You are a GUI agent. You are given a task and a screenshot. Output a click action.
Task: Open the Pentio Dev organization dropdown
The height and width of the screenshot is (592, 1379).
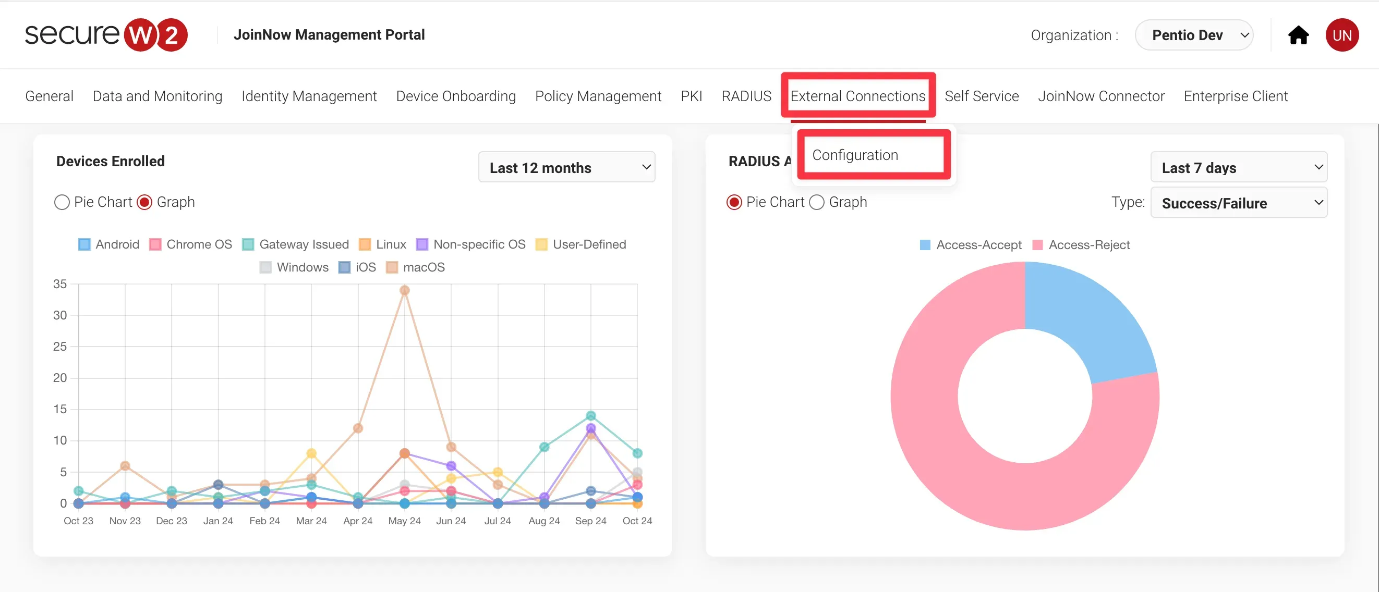coord(1194,35)
